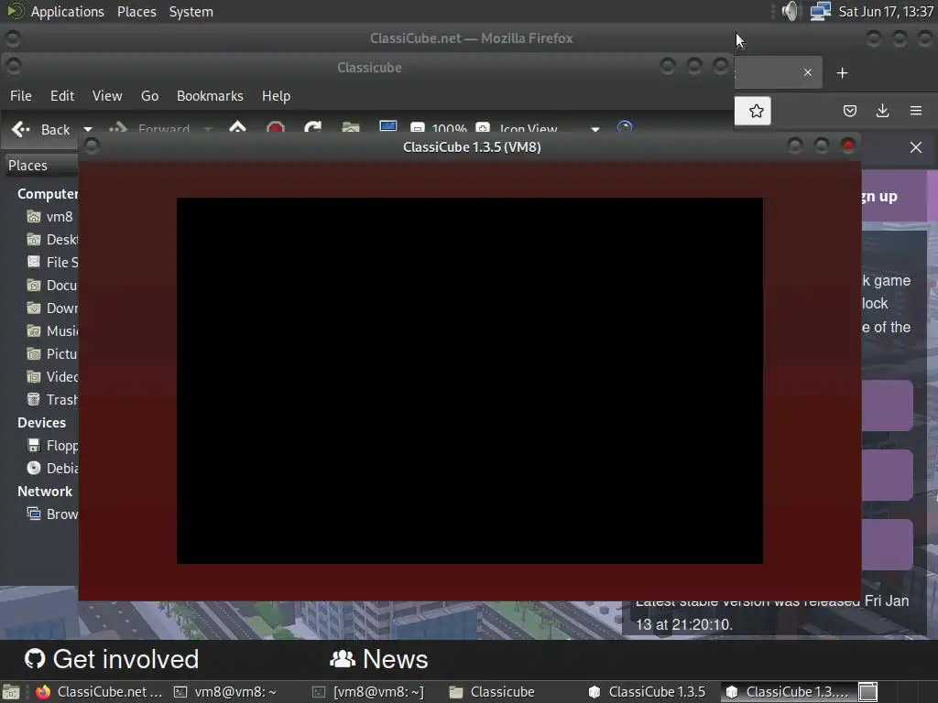This screenshot has height=703, width=938.
Task: Click the Reload icon in file manager
Action: [313, 127]
